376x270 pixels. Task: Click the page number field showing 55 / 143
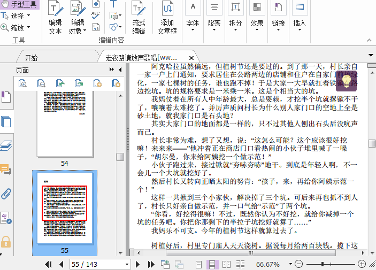100,264
